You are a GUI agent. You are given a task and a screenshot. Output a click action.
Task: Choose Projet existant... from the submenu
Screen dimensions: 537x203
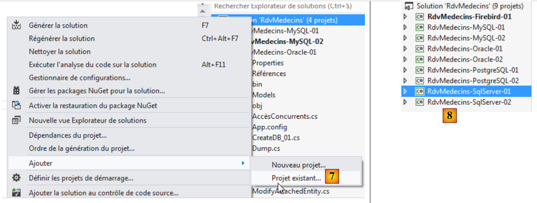point(296,178)
